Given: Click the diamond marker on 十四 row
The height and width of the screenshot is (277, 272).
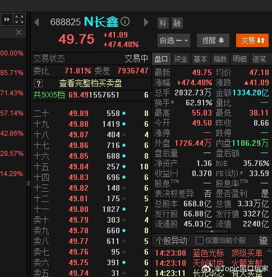Looking at the screenshot, I should point(124,177).
